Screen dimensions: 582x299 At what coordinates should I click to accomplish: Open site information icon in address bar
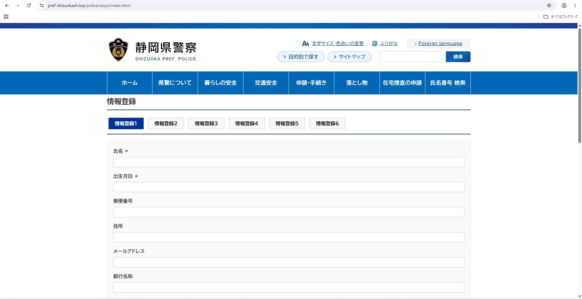[x=42, y=5]
